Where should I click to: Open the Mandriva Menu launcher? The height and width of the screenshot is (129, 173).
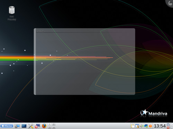coord(7,126)
